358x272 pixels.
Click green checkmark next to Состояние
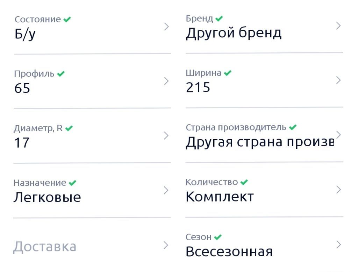pos(67,20)
